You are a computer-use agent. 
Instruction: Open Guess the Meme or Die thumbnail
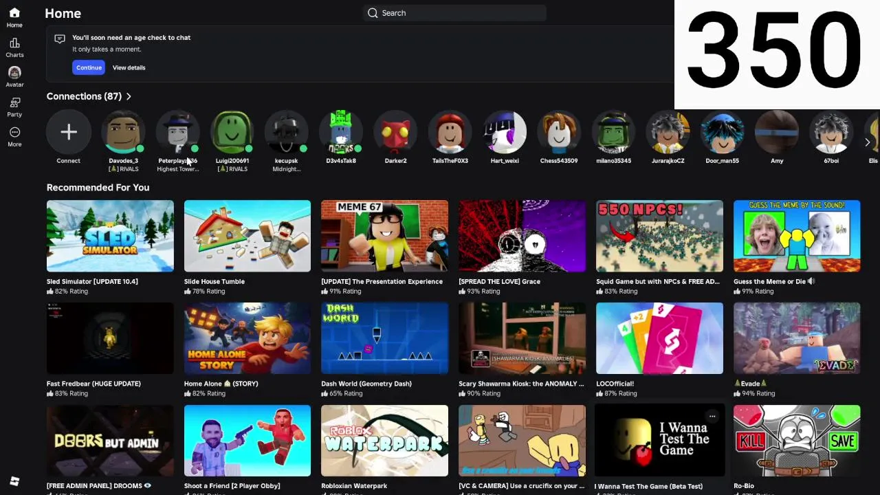coord(797,236)
